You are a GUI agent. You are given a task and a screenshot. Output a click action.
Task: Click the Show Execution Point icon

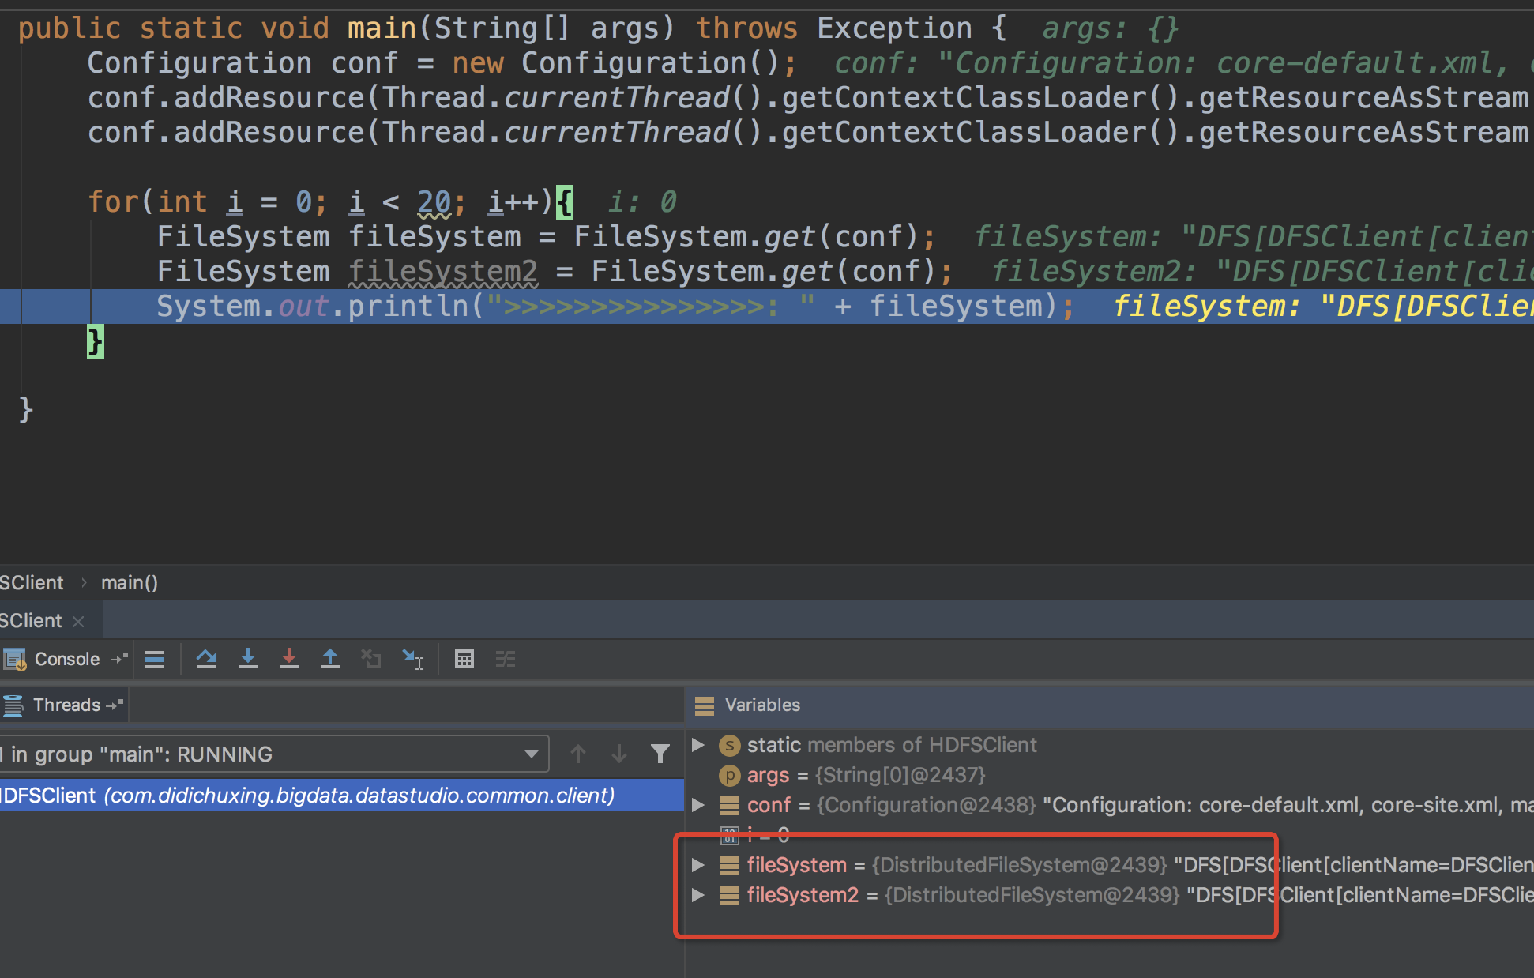(x=155, y=659)
